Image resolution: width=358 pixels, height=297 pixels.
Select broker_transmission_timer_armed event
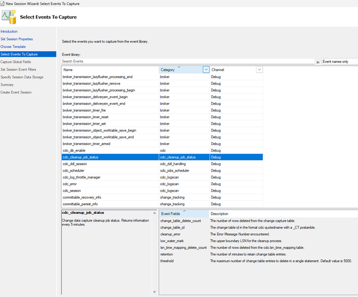87,144
